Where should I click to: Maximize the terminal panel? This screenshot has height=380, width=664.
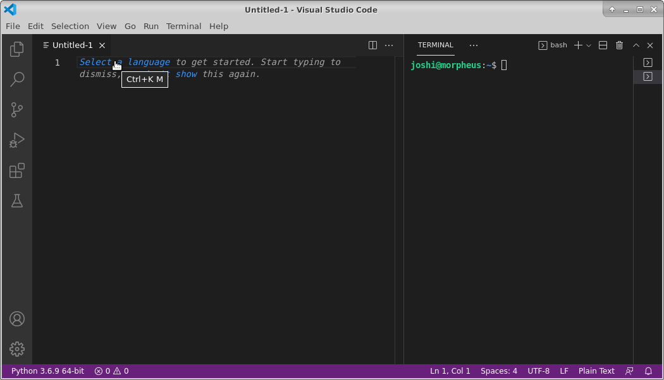(x=636, y=45)
